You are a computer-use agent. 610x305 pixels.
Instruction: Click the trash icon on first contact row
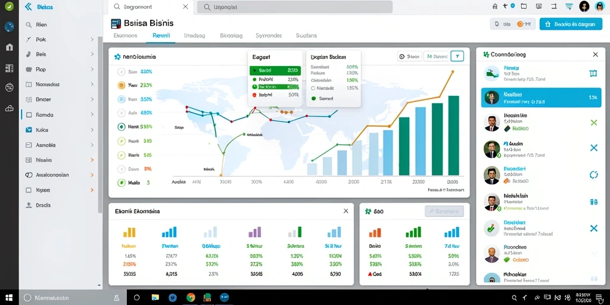pos(593,73)
